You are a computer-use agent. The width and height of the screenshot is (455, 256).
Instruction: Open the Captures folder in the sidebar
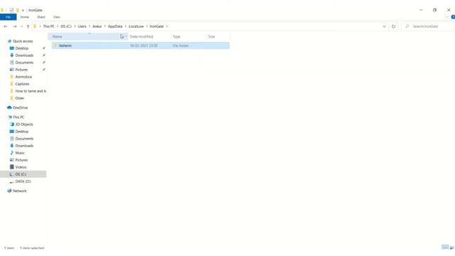[22, 84]
